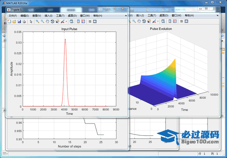
Task: Open brush dropdown arrow in Pulse Evolution figure
Action: tap(157, 21)
